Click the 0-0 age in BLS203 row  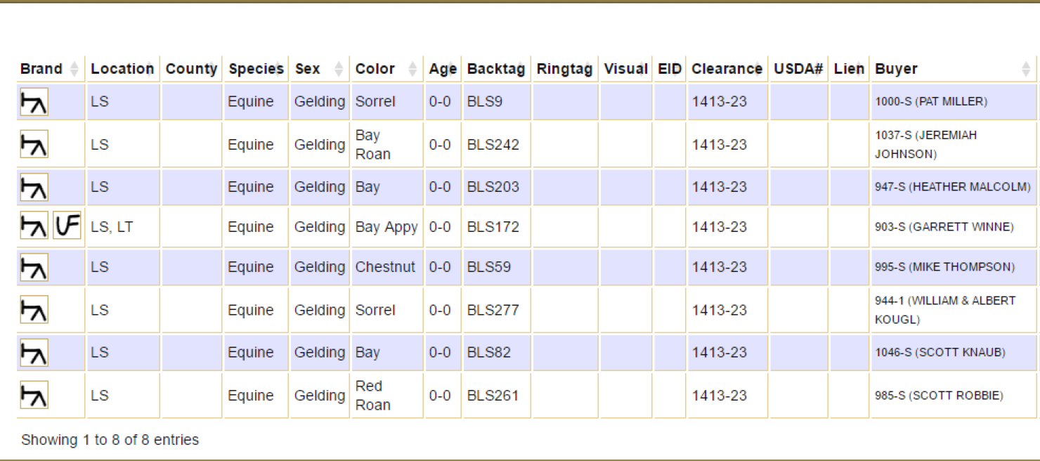440,187
